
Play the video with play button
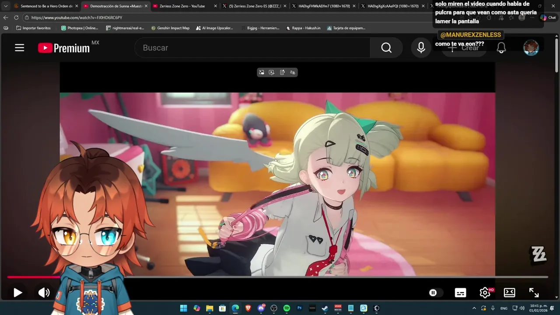(17, 293)
